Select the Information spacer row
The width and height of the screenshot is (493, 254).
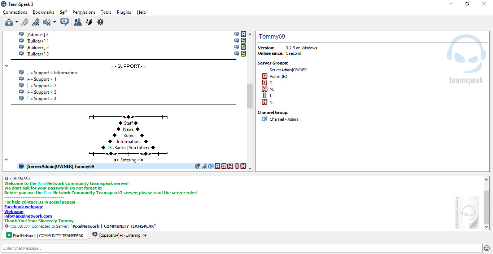pos(128,142)
